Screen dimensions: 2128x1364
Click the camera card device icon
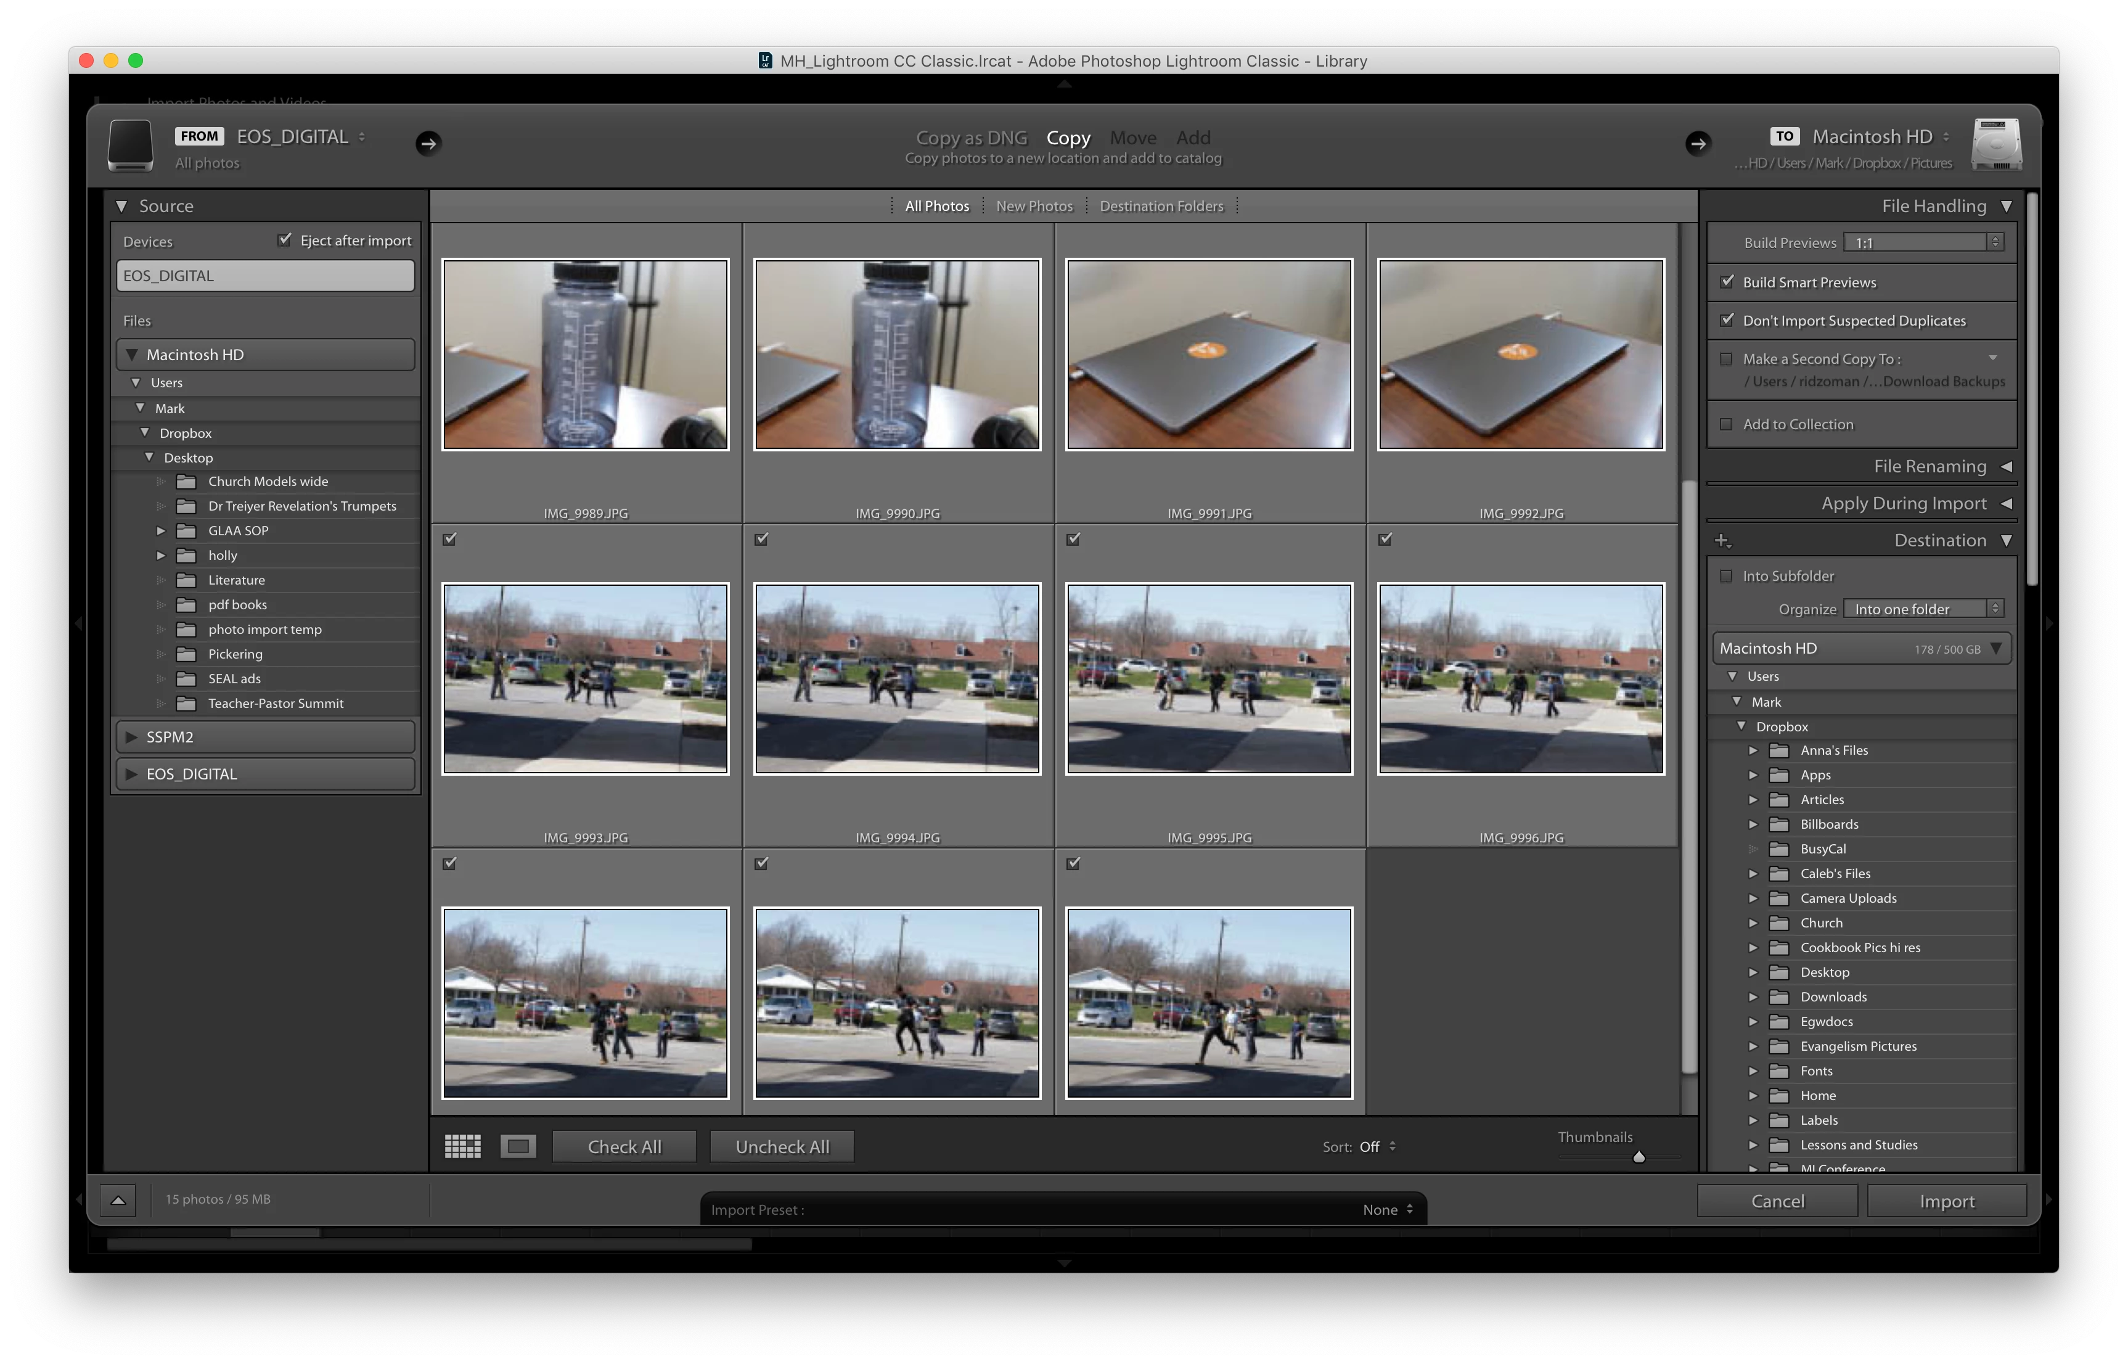click(x=130, y=146)
